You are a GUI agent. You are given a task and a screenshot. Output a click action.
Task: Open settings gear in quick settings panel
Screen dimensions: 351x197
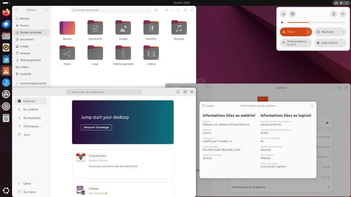pyautogui.click(x=292, y=14)
